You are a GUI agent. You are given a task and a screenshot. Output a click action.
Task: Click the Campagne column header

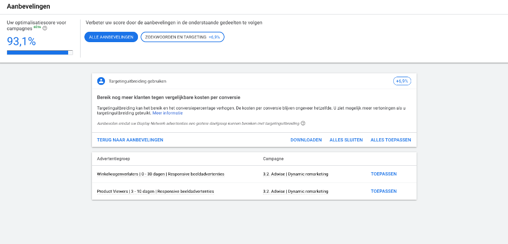coord(274,159)
